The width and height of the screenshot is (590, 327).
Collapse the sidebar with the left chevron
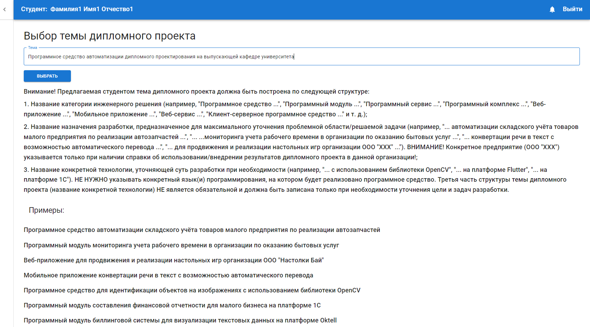pyautogui.click(x=5, y=9)
